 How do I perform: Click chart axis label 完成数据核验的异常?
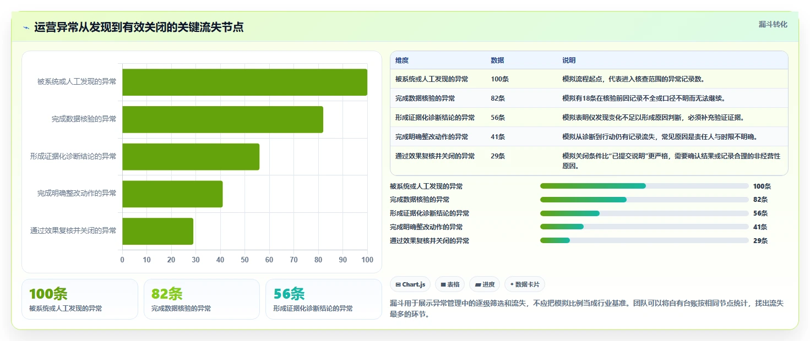pyautogui.click(x=84, y=119)
